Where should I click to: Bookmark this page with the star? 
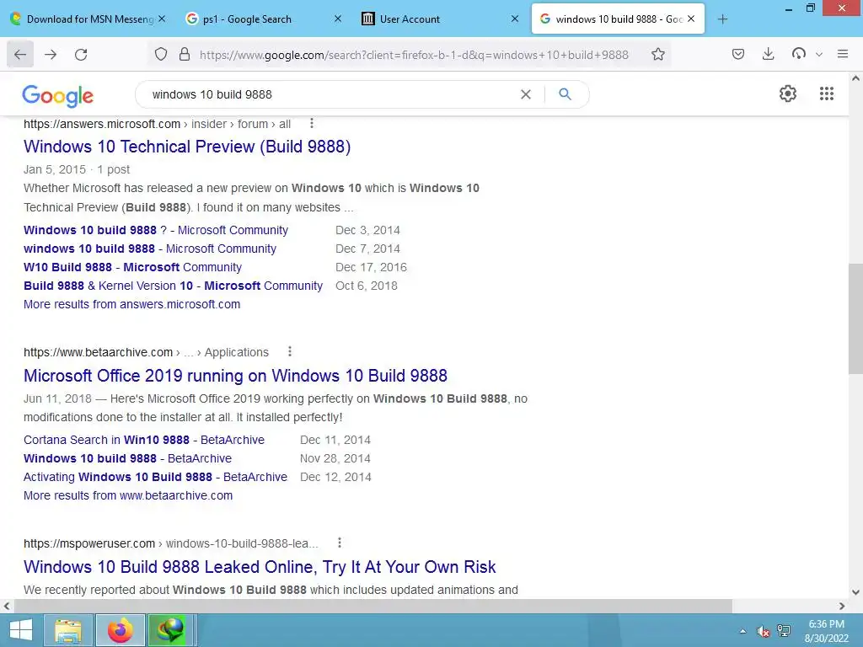pyautogui.click(x=657, y=54)
